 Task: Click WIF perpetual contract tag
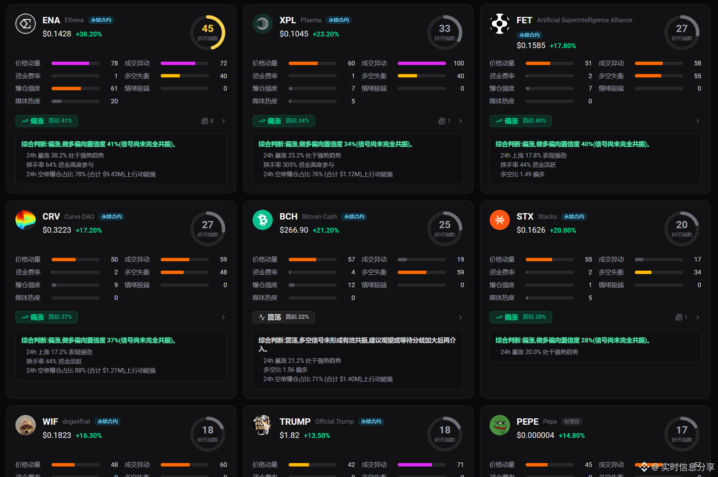click(108, 422)
